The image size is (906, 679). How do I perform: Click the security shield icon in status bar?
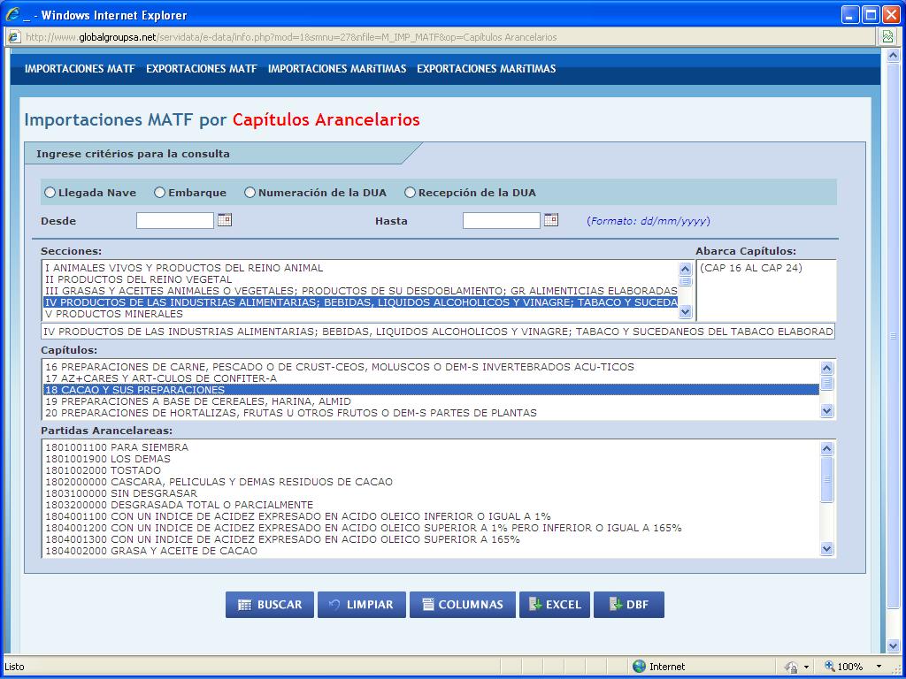791,667
